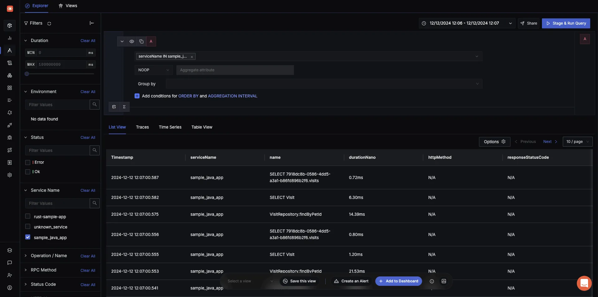This screenshot has height=297, width=598.
Task: Select the Traces tab
Action: [142, 127]
